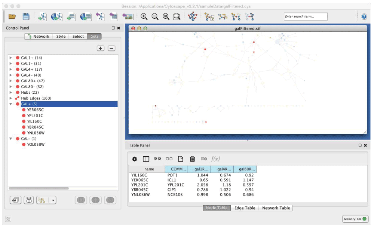Screen dimensions: 374x228
Task: Export the network using the toolbar icon
Action: [100, 16]
